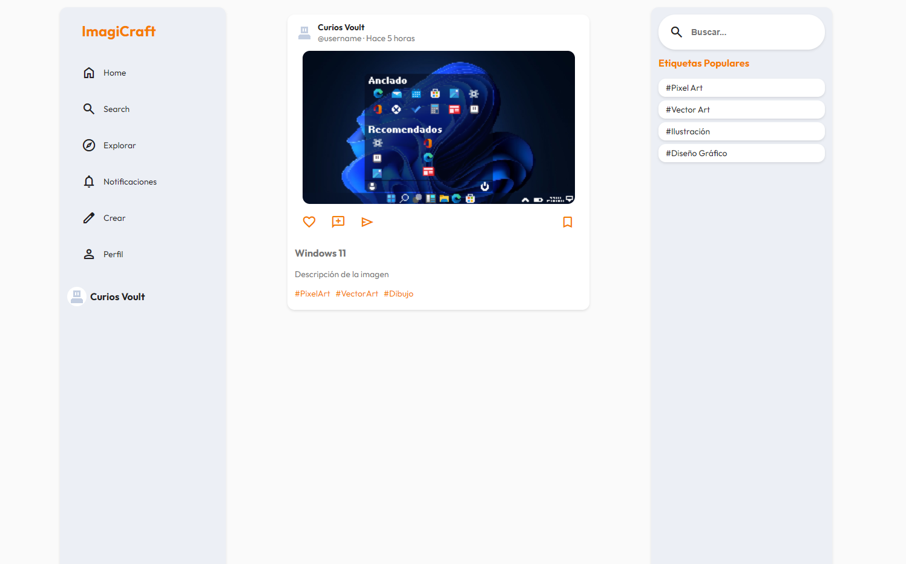The height and width of the screenshot is (564, 906).
Task: Click the @username · Hace 5 horas text
Action: (x=366, y=38)
